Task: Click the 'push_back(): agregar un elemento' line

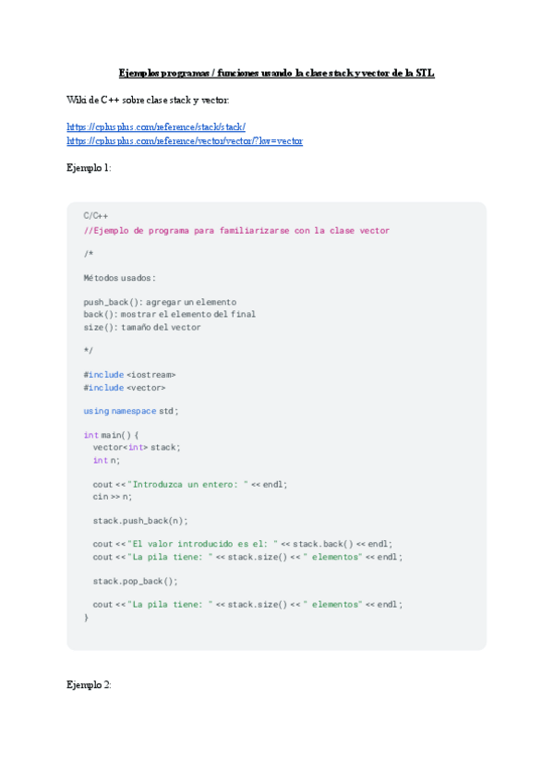Action: (x=160, y=302)
